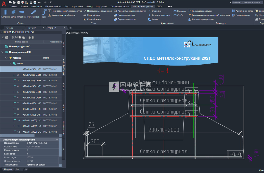The width and height of the screenshot is (264, 173).
Task: Open the Управление ribbon tab
Action: click(x=77, y=6)
